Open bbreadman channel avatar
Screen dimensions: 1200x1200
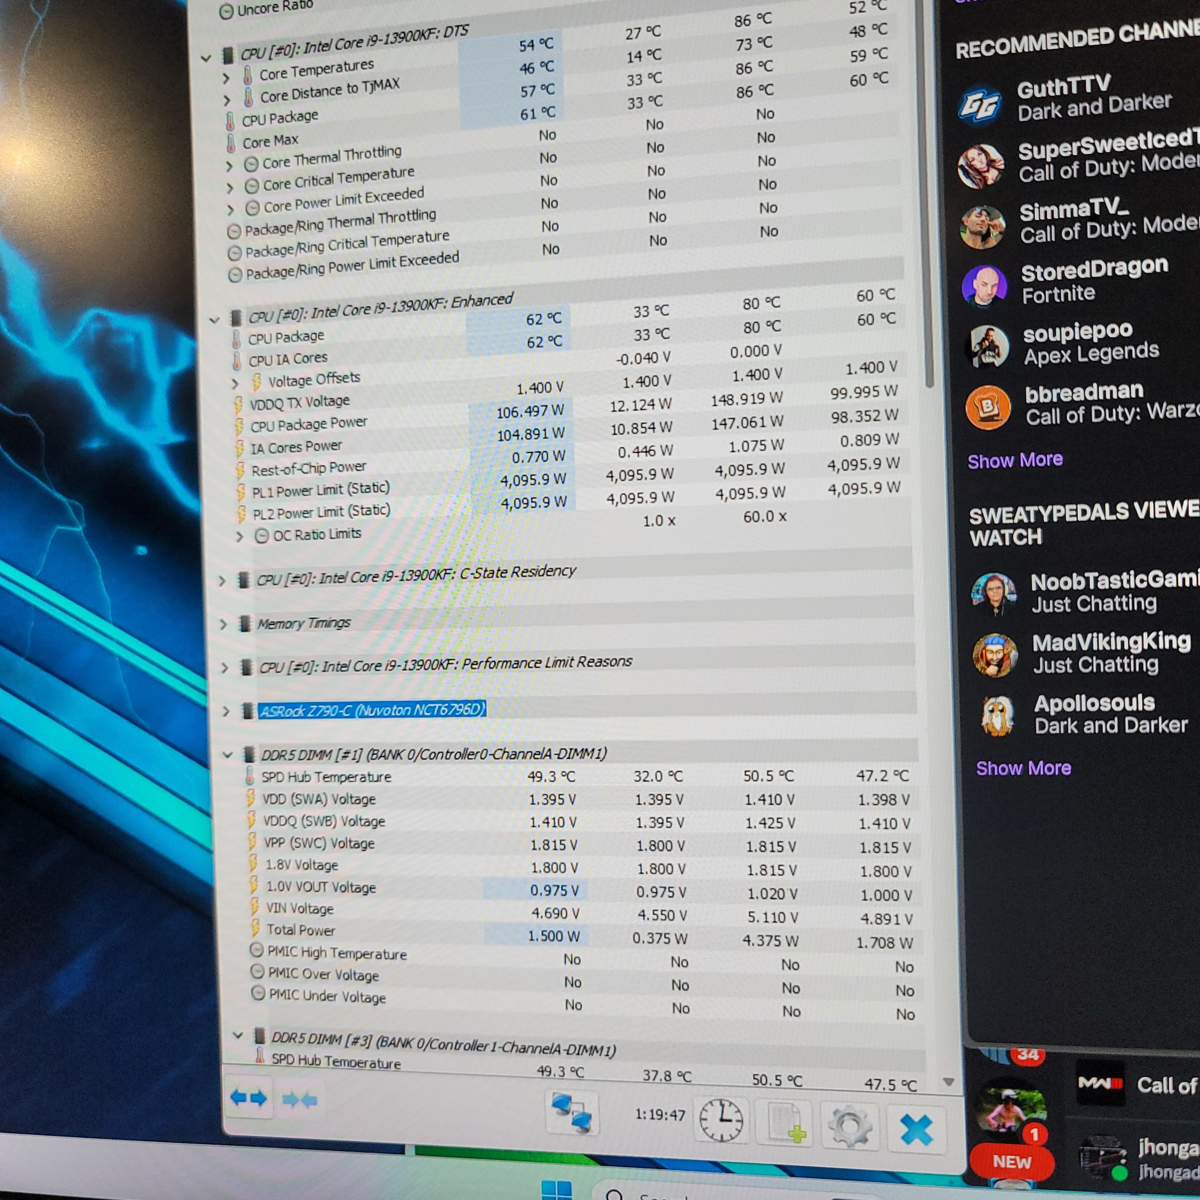[988, 407]
